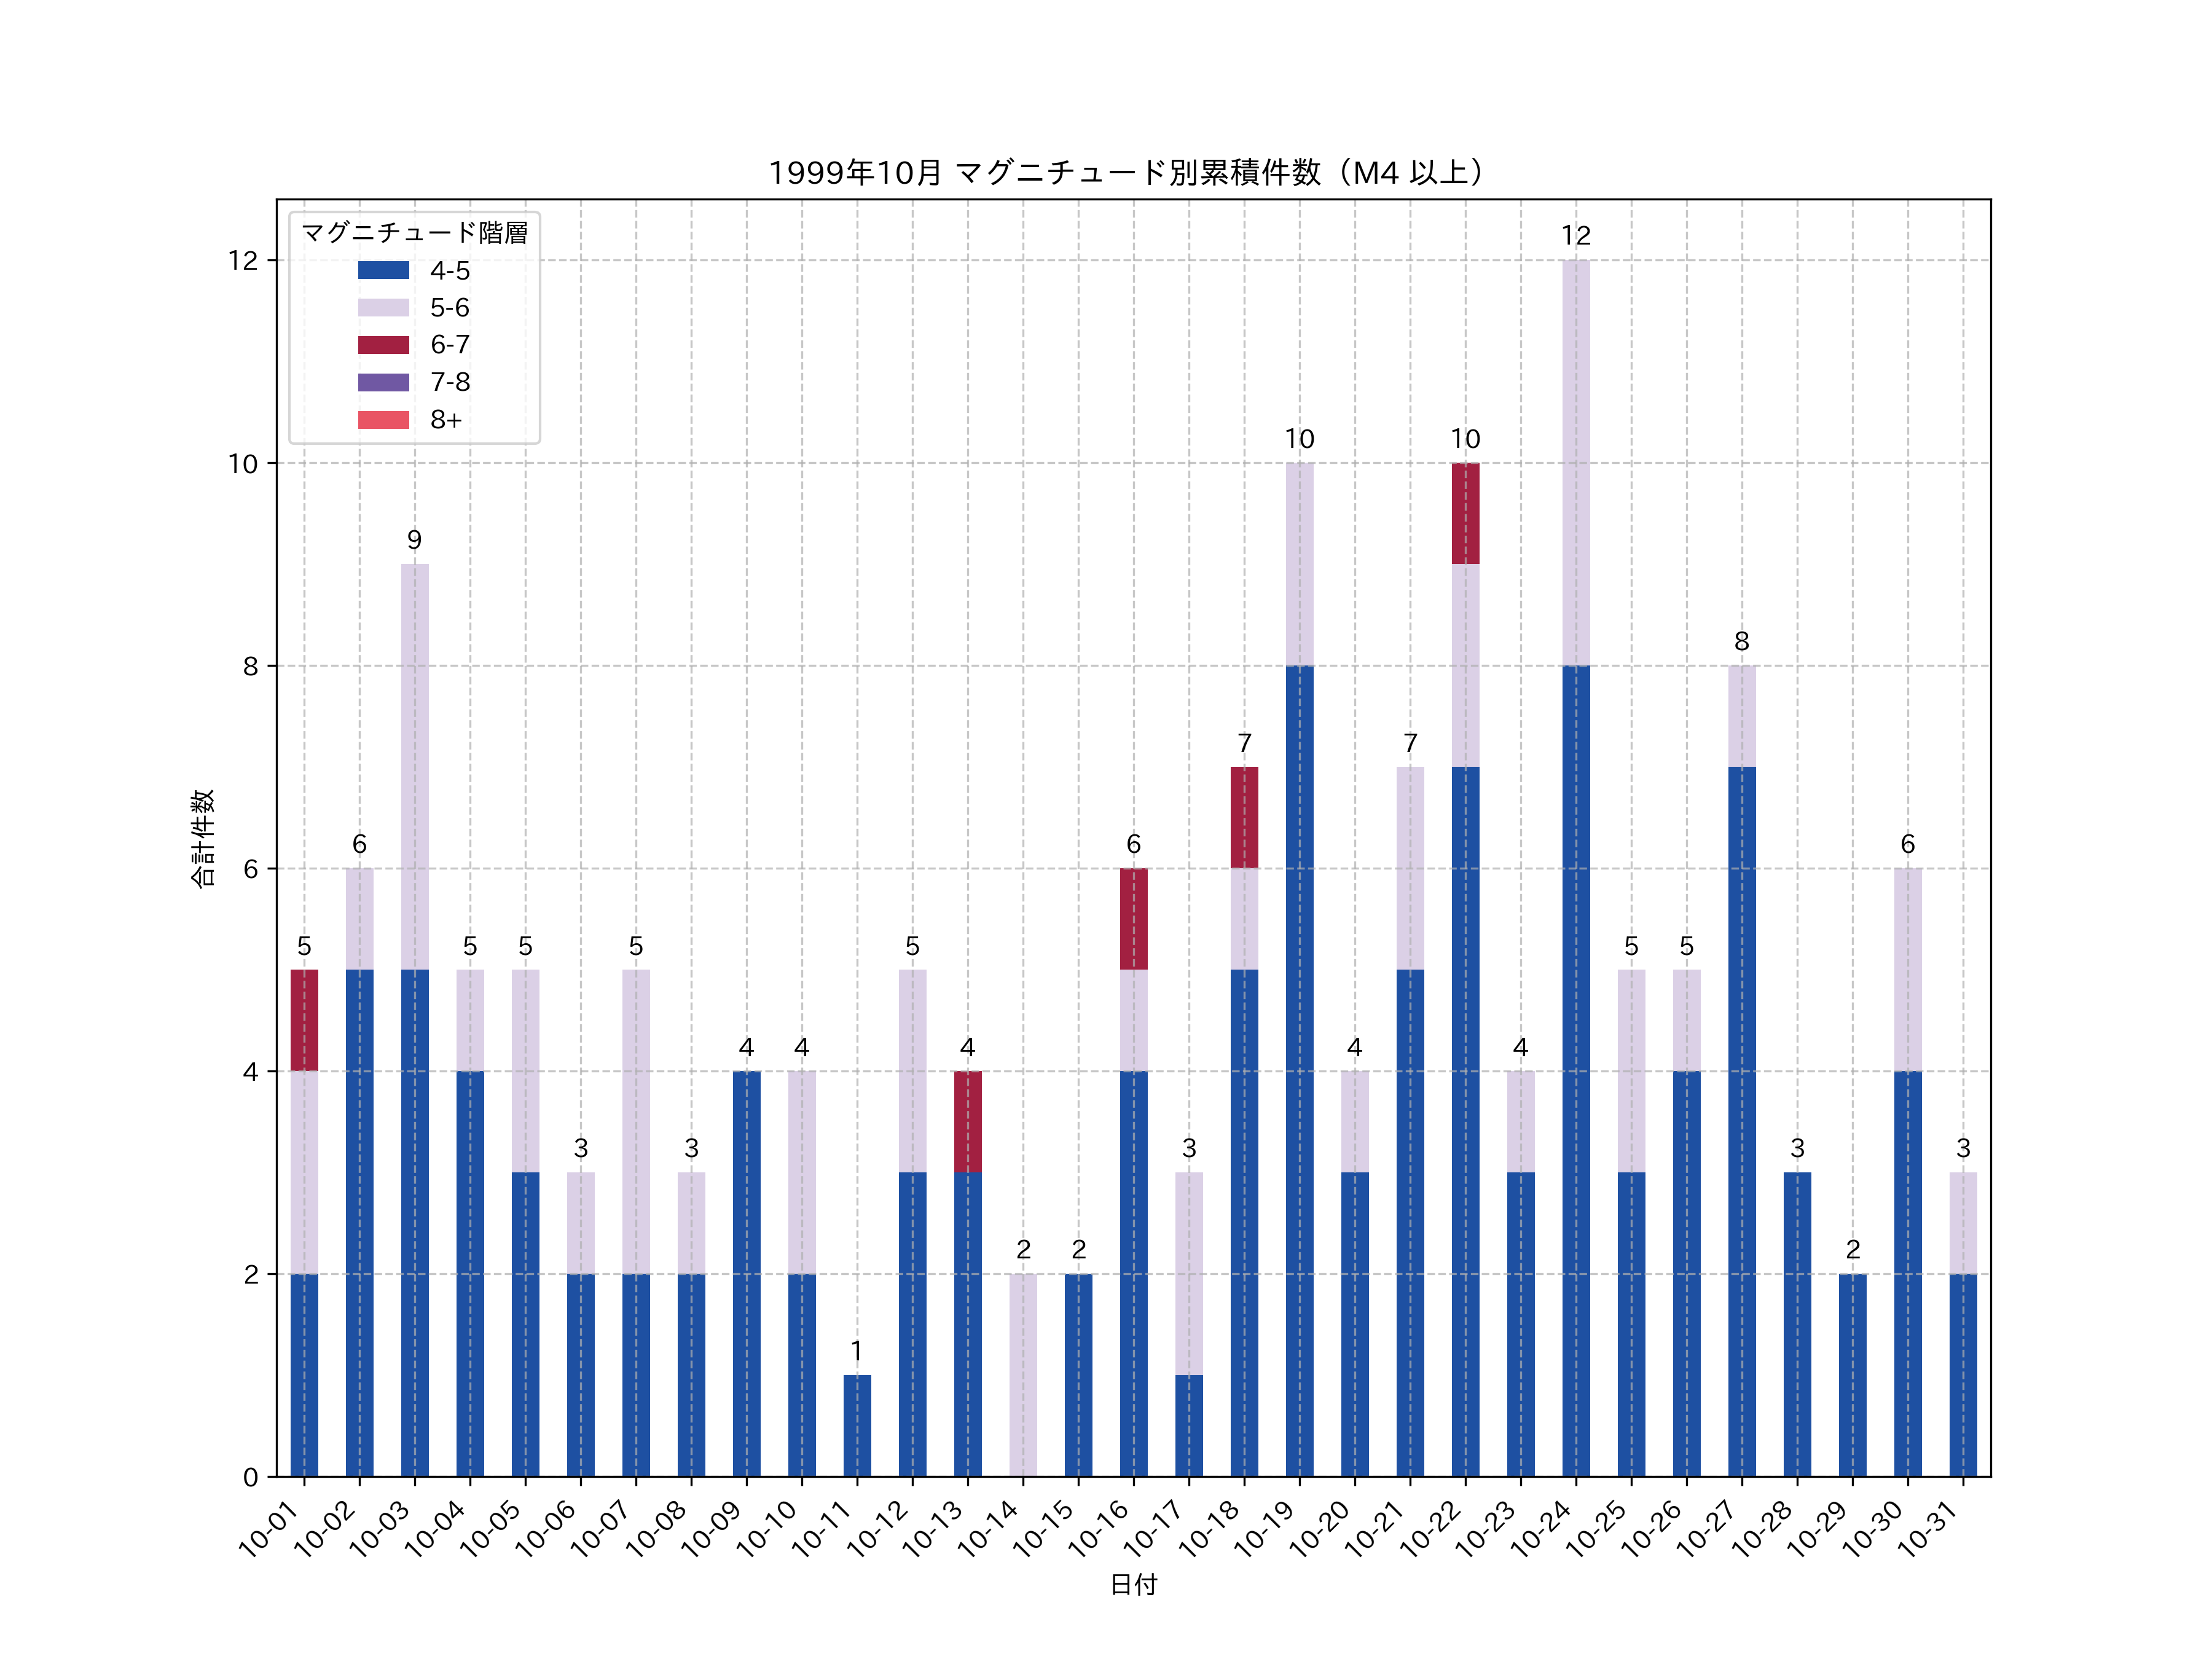Click the light purple 10-14 bar
Screen dimensions: 2212x1659
pyautogui.click(x=1023, y=1375)
